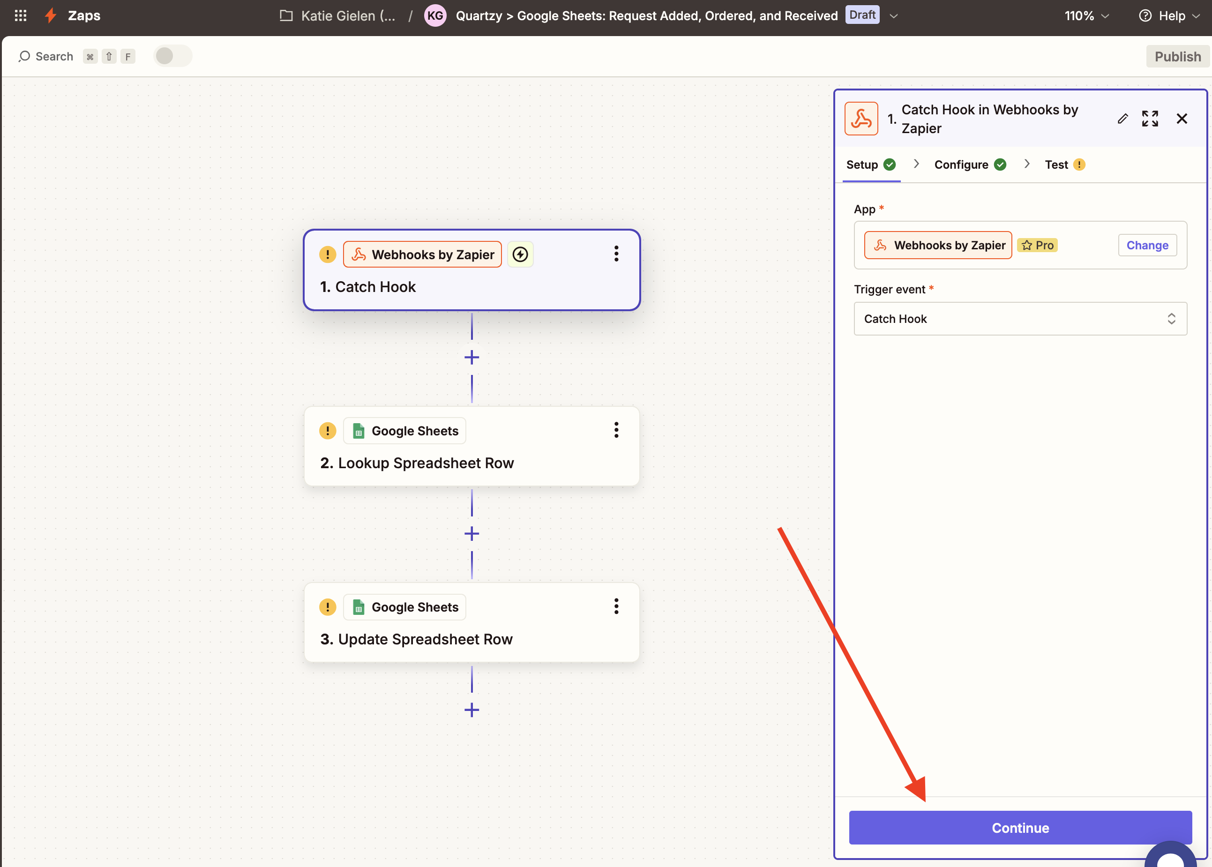Select the Catch Hook step card
The image size is (1212, 867).
point(471,270)
